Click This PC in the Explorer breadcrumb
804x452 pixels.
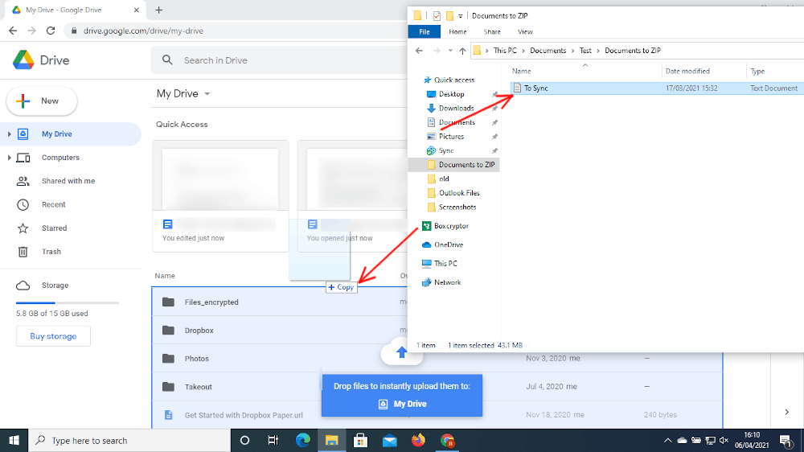click(505, 51)
